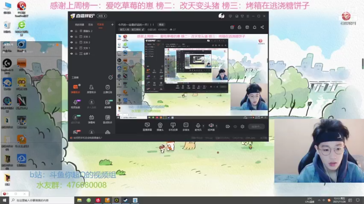
Task: Click the gift box icon above the preview
Action: point(232,27)
